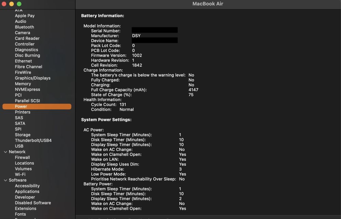This screenshot has width=341, height=219.
Task: Open Storage information
Action: 23,135
